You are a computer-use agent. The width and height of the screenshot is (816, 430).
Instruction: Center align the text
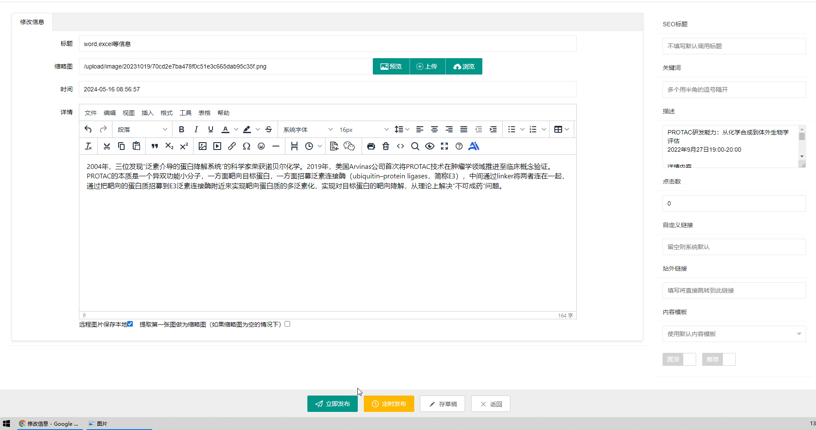point(435,129)
